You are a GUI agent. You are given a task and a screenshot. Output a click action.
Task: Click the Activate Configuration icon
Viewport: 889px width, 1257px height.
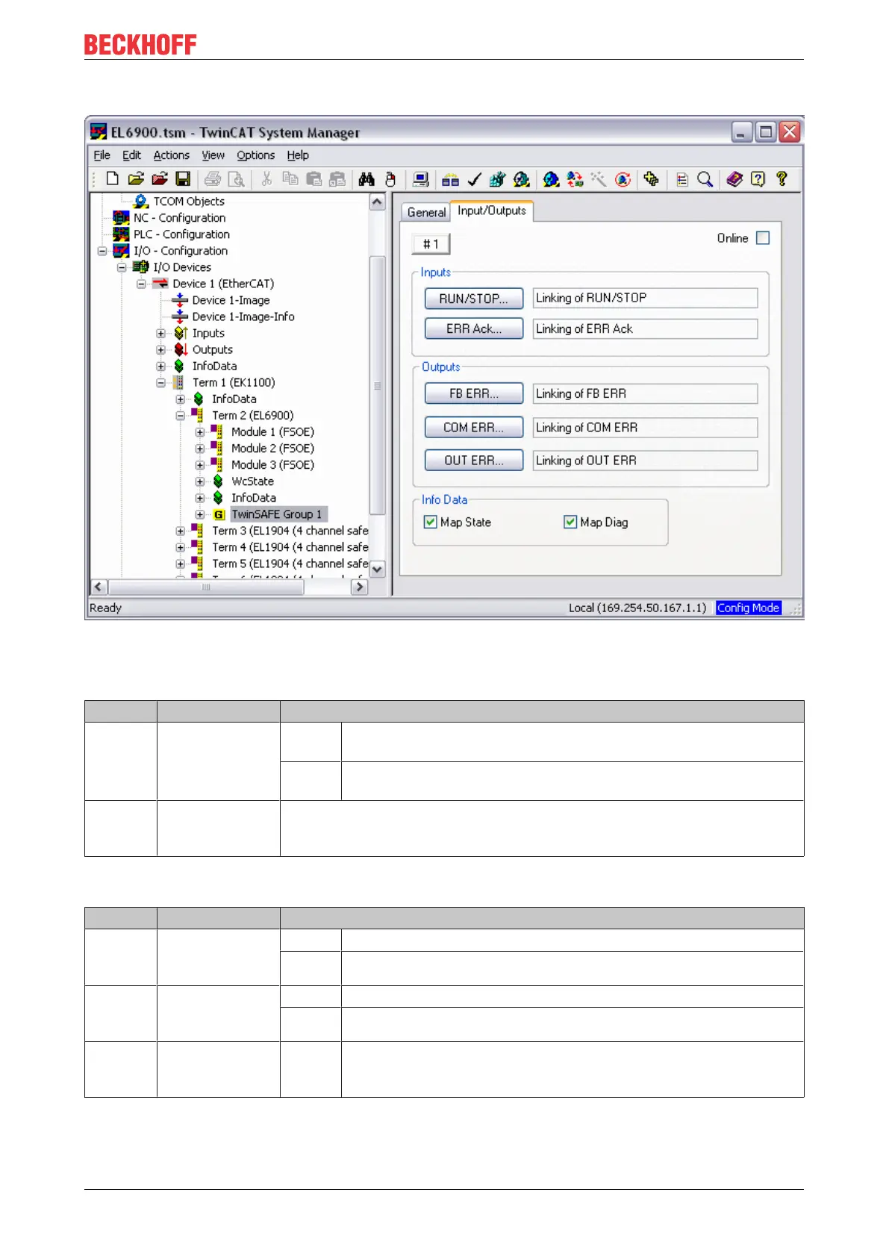click(497, 178)
